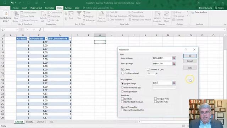
Task: Click the Undo arrow in the title bar
Action: [x=12, y=3]
